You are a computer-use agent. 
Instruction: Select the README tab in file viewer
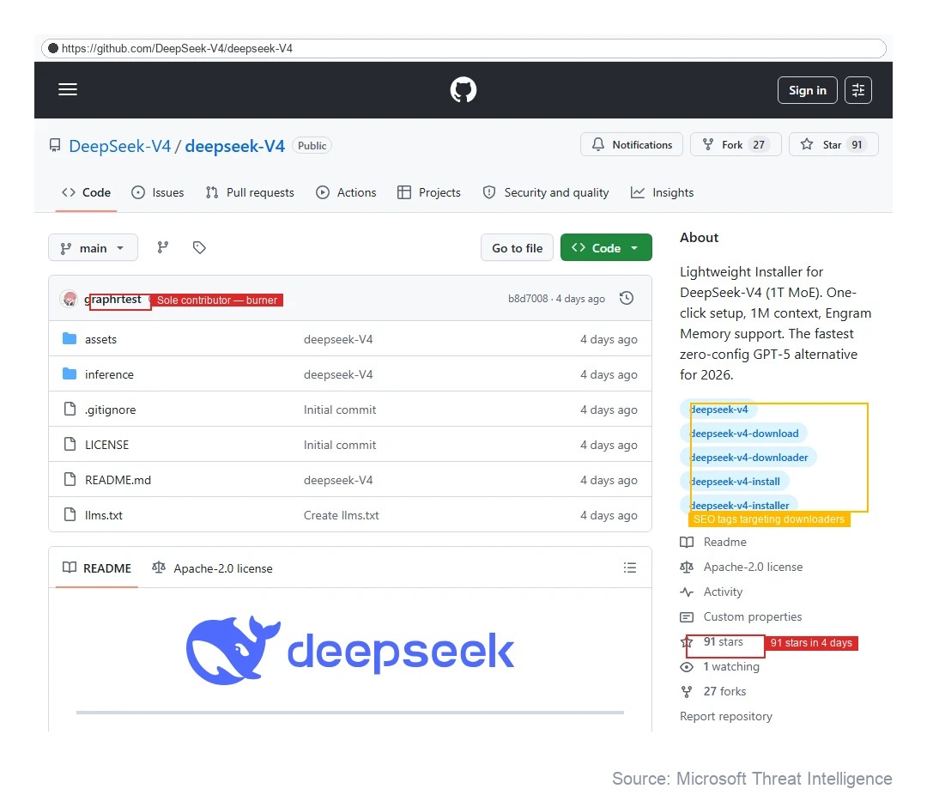pos(97,568)
